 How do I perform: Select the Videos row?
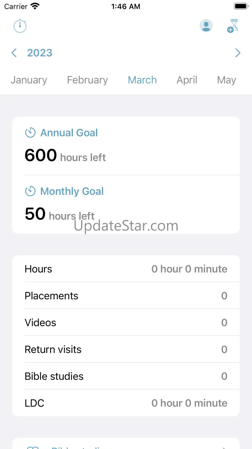click(126, 323)
